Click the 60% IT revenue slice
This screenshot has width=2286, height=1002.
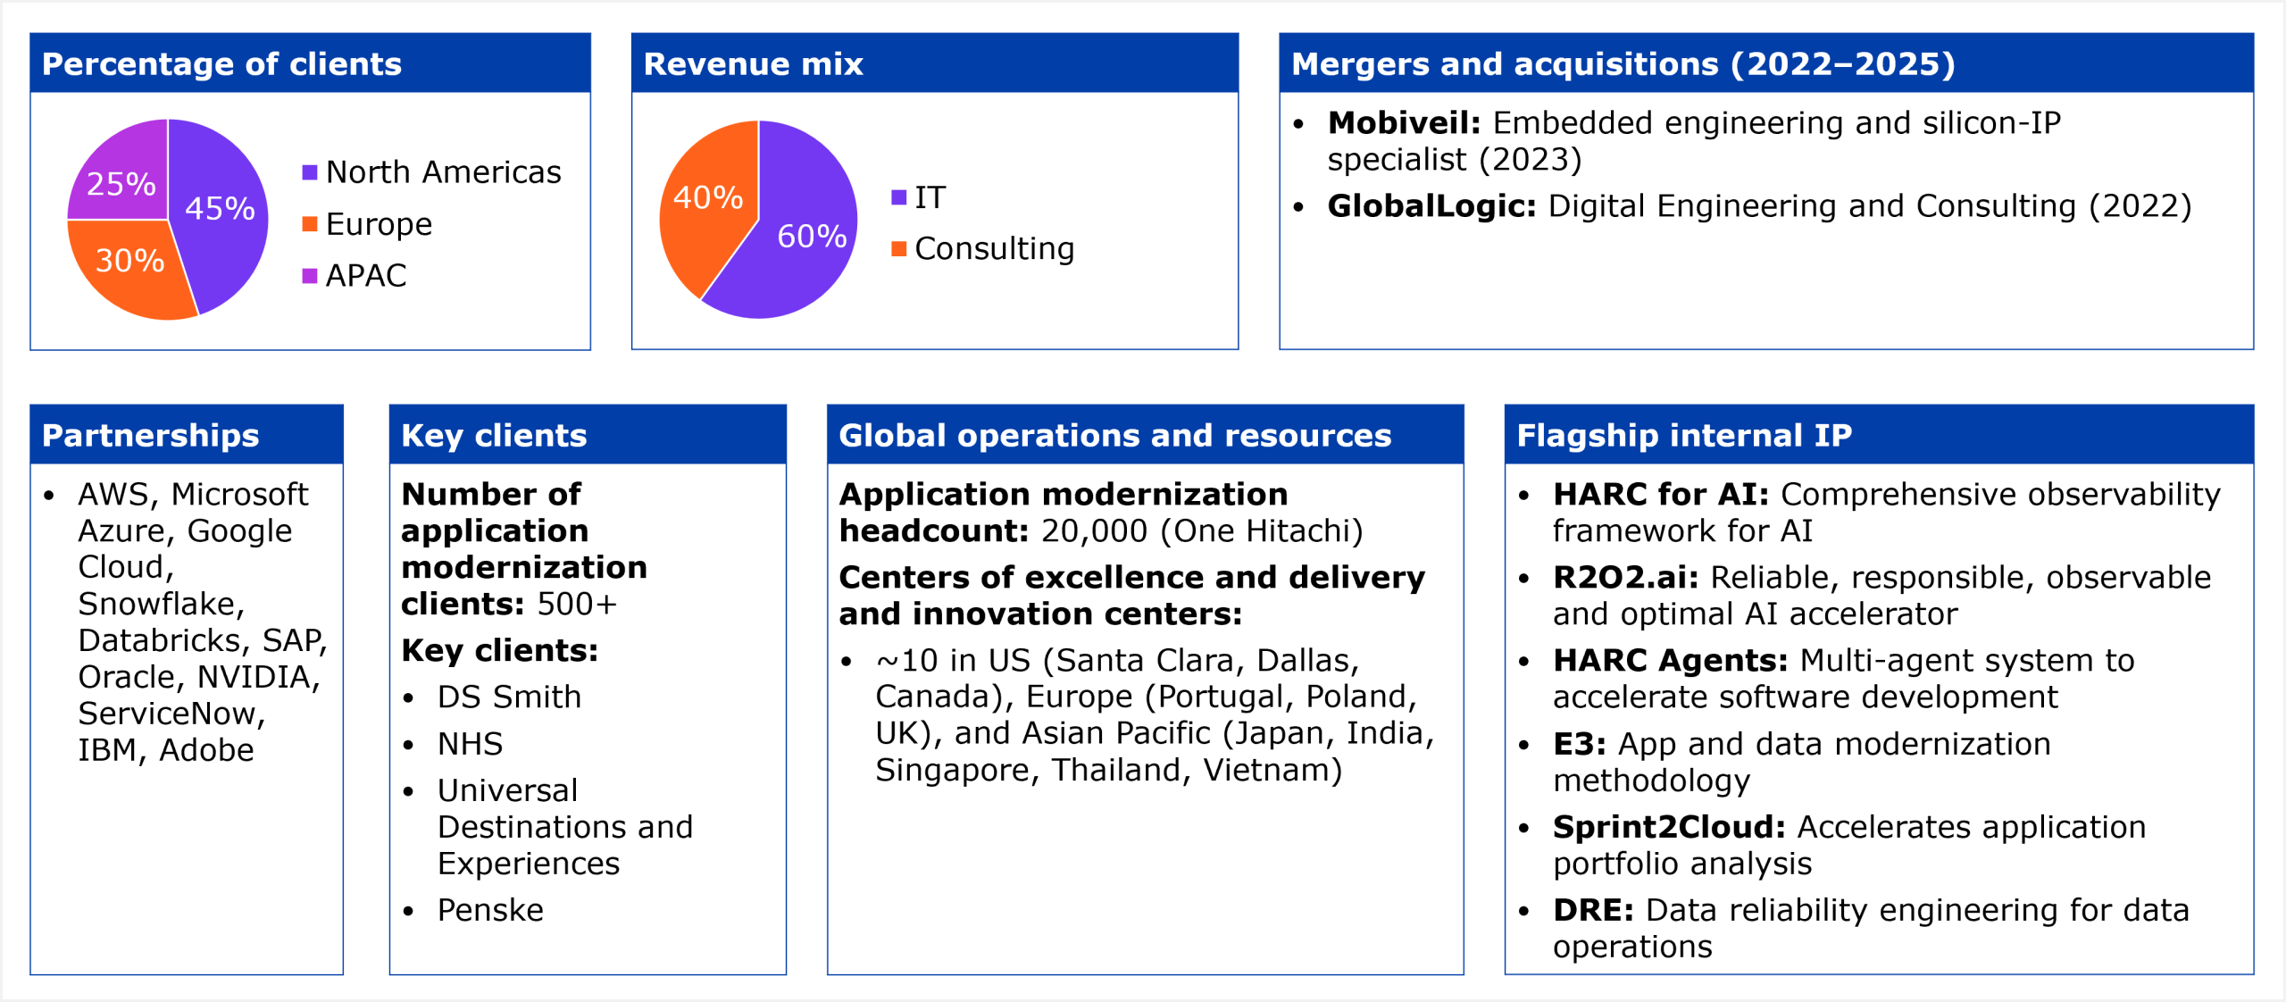[811, 237]
